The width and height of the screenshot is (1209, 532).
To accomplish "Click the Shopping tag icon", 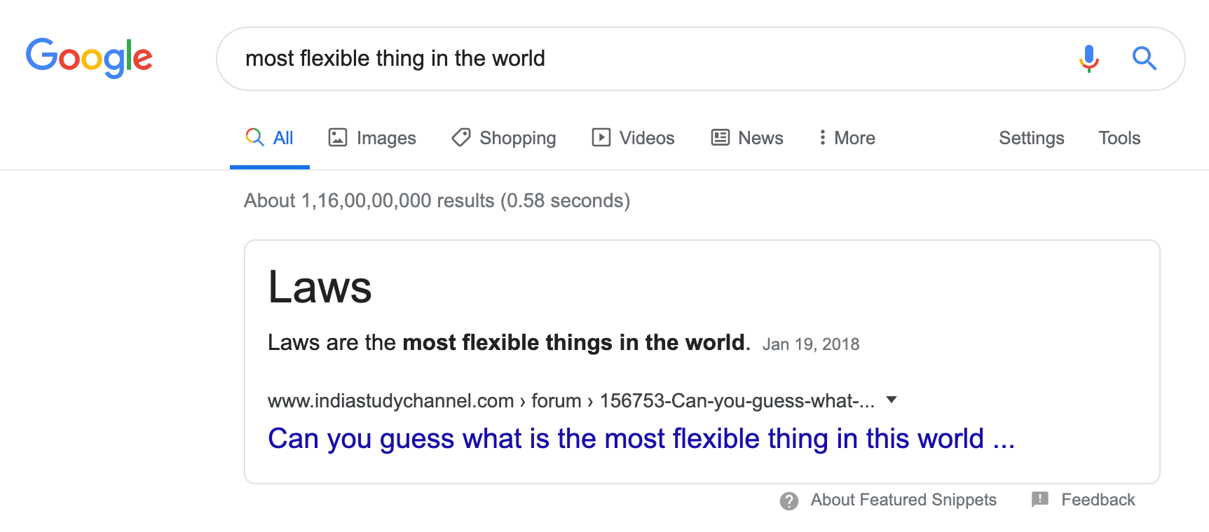I will (460, 138).
